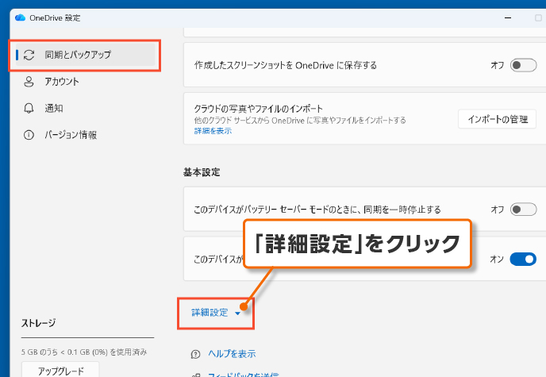Viewport: 546px width, 377px height.
Task: Expand the 詳細設定 section
Action: pyautogui.click(x=210, y=313)
